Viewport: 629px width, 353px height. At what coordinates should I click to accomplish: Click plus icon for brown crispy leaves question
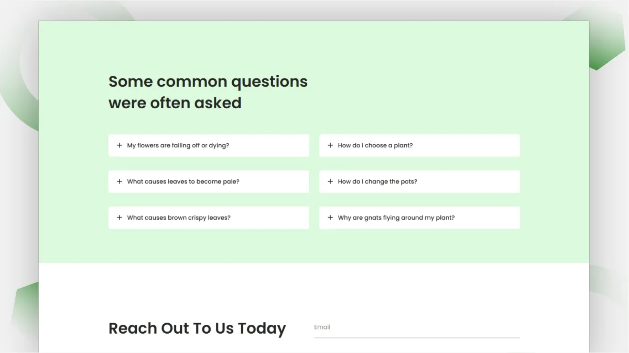[x=120, y=218]
